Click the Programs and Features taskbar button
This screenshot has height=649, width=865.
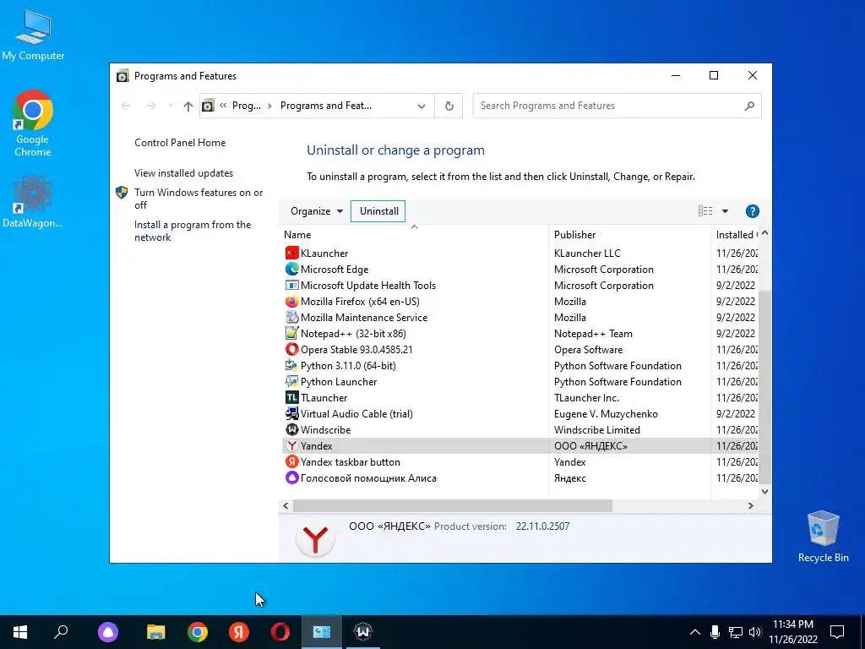322,632
